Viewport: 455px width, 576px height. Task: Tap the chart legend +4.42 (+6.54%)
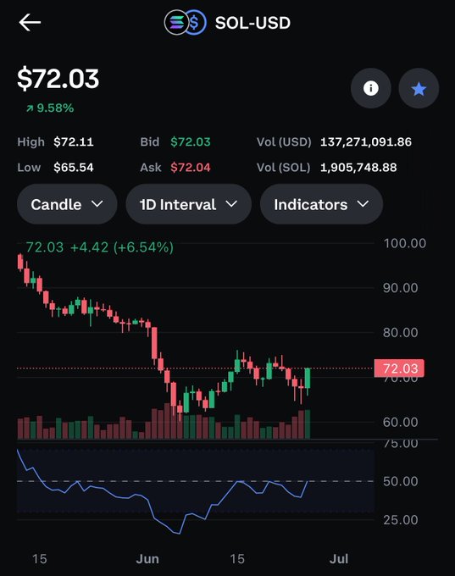click(x=122, y=247)
